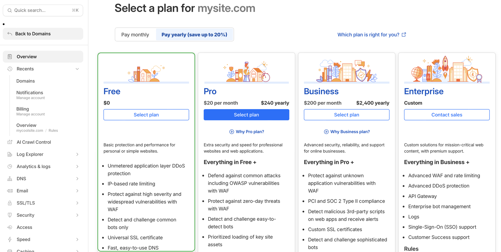Click the Speed lightning bolt icon
The width and height of the screenshot is (501, 252).
[x=10, y=239]
